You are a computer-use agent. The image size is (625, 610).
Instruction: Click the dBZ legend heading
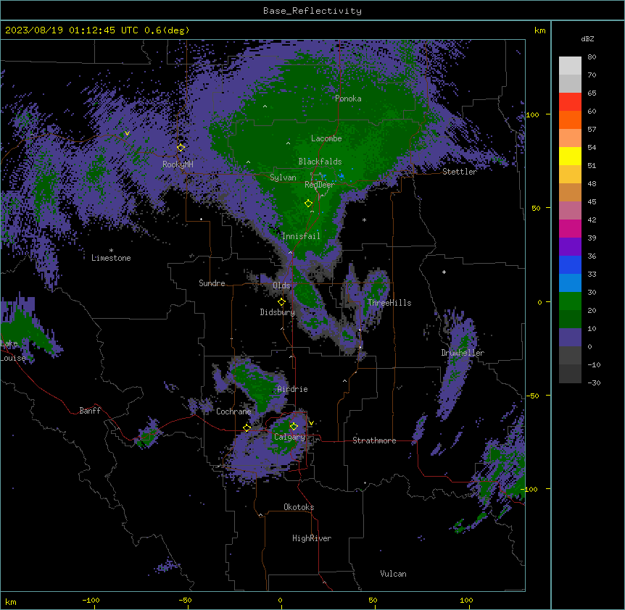(587, 38)
